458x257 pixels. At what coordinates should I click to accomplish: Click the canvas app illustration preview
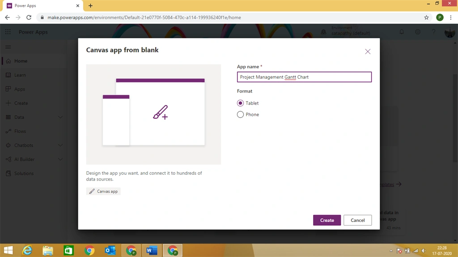[x=153, y=114]
